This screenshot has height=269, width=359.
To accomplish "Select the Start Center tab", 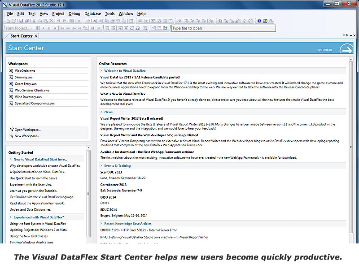I will [x=21, y=36].
